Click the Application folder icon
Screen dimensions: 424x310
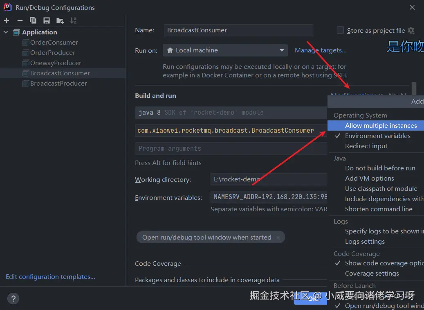click(16, 32)
